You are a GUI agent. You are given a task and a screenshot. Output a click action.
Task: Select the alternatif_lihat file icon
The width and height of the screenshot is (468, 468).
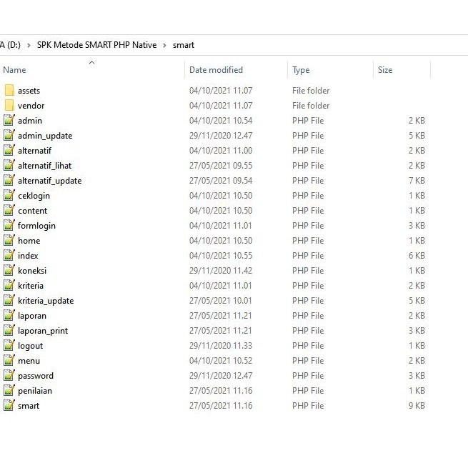9,165
